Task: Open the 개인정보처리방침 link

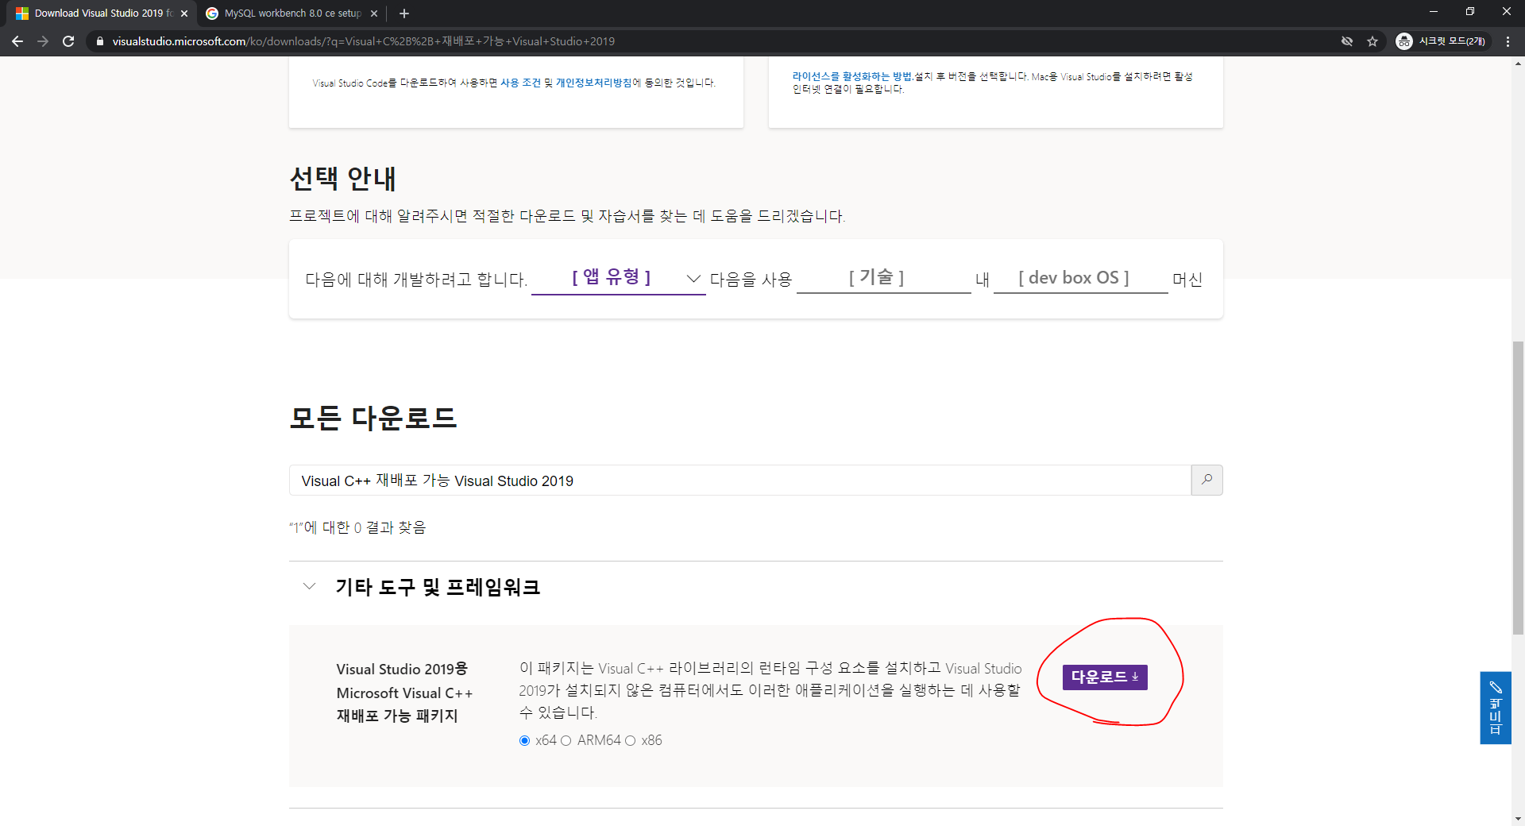Action: tap(594, 83)
